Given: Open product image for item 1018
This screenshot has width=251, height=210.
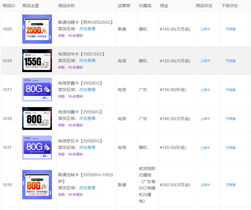Looking at the screenshot, I should point(37,61).
